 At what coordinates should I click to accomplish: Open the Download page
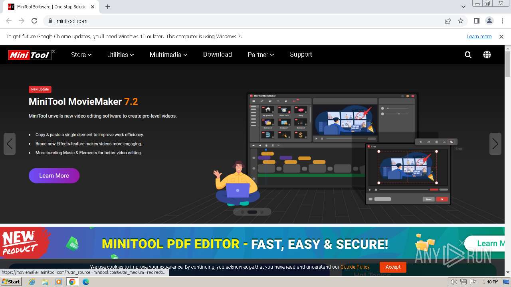coord(218,55)
